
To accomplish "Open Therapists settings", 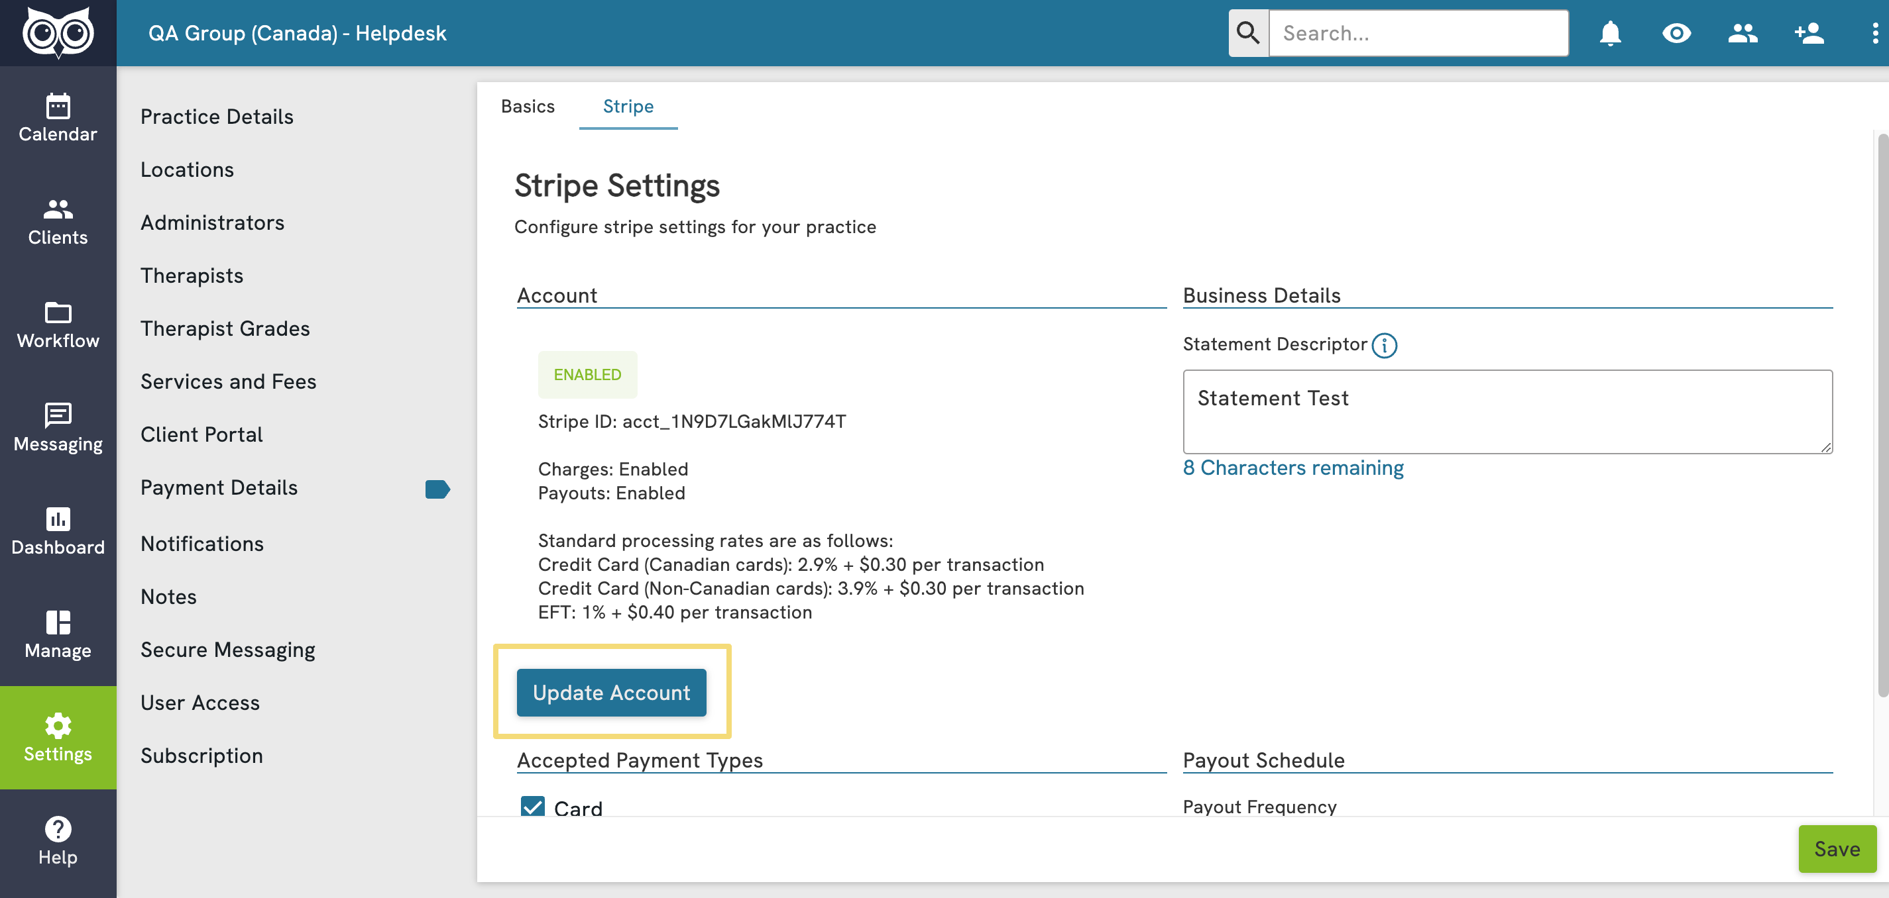I will [x=192, y=275].
